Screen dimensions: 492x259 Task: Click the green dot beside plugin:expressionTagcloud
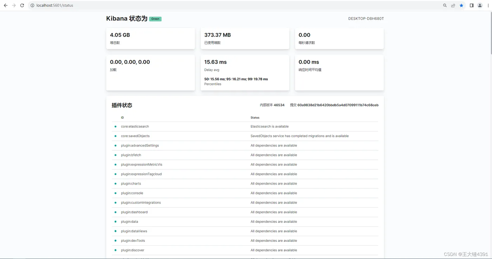point(115,174)
